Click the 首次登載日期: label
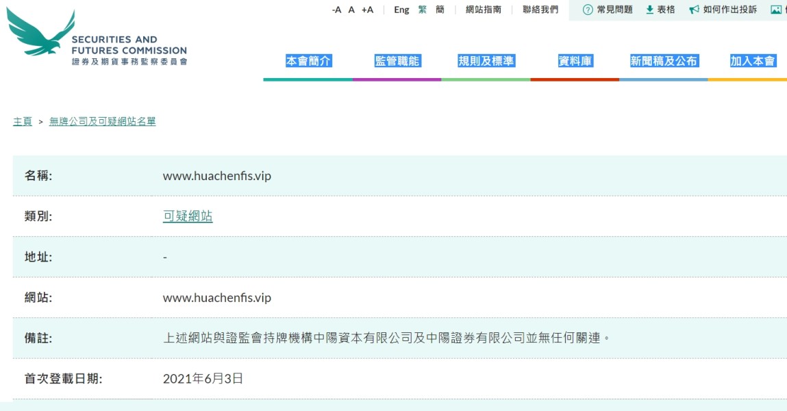 pyautogui.click(x=63, y=379)
